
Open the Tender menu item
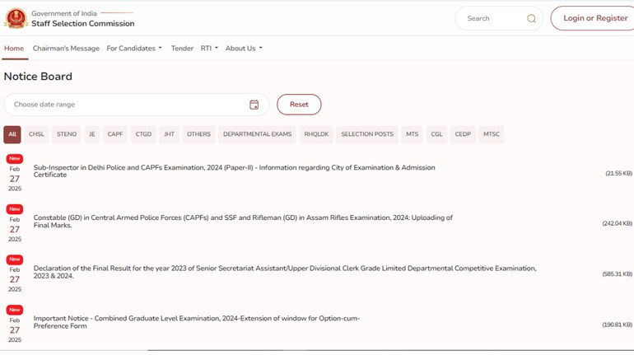point(182,49)
